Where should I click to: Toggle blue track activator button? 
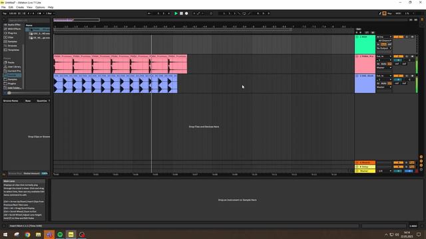[x=398, y=76]
